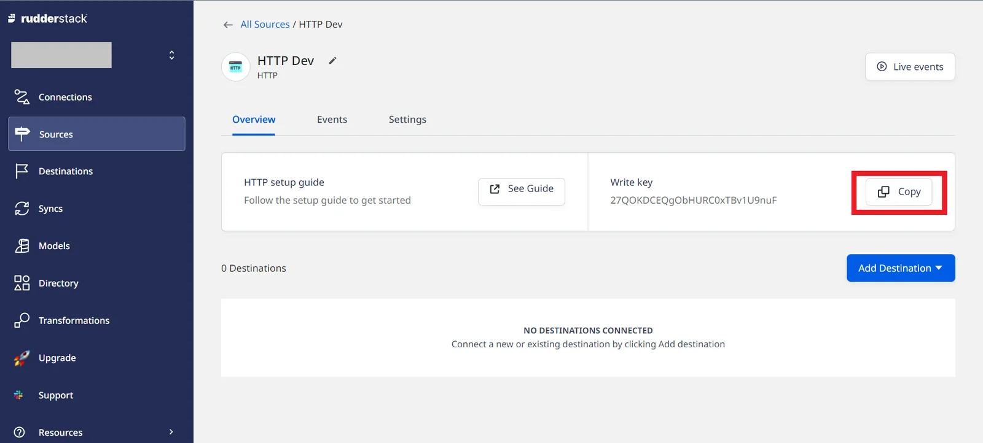Screen dimensions: 983x443
Task: Switch to the Overview tab
Action: pyautogui.click(x=254, y=120)
